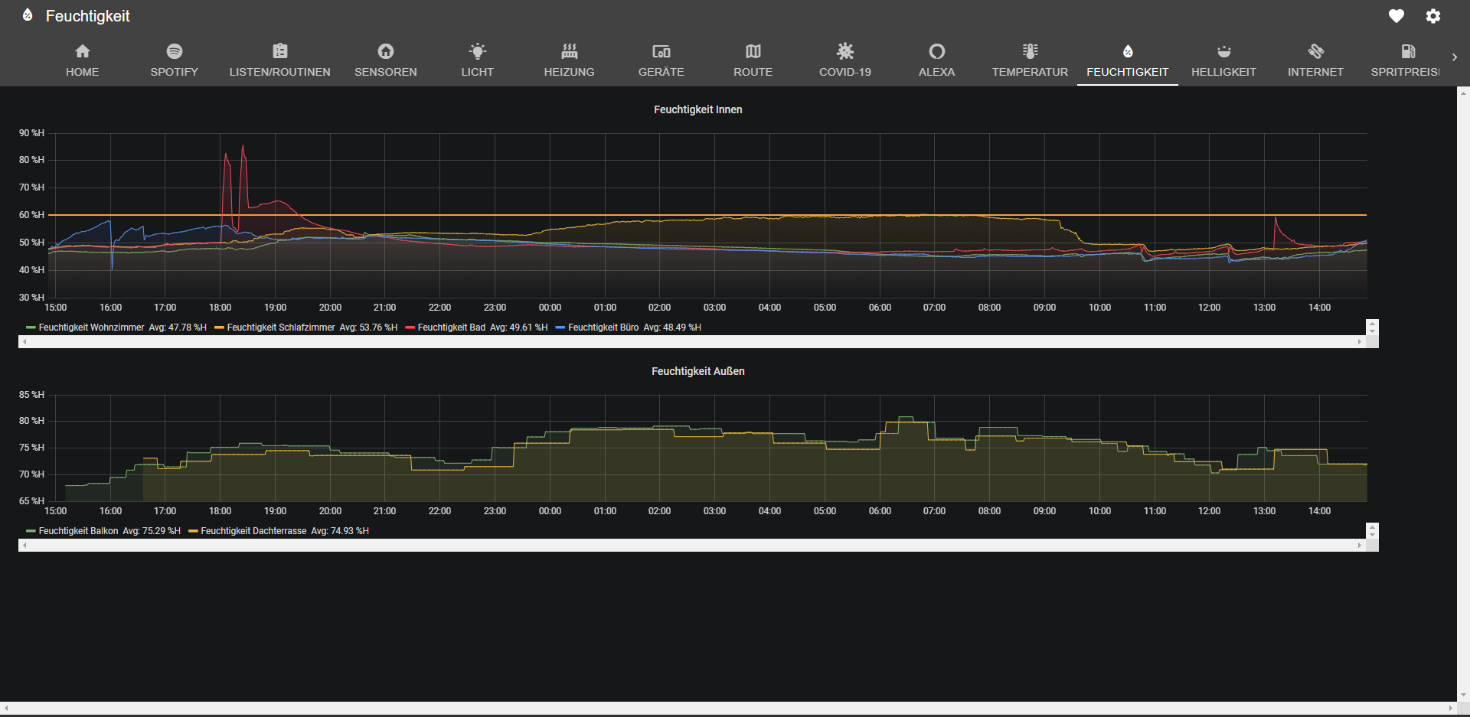Open settings via the gear icon

(x=1433, y=16)
